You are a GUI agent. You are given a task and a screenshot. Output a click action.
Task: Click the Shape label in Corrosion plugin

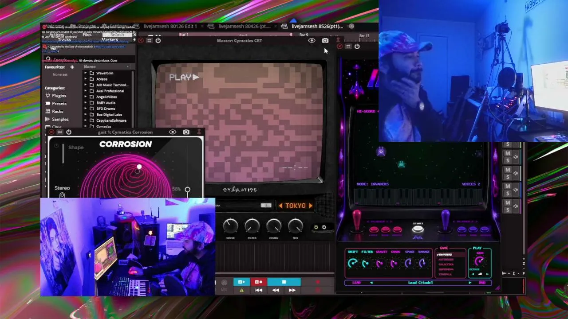pyautogui.click(x=76, y=148)
